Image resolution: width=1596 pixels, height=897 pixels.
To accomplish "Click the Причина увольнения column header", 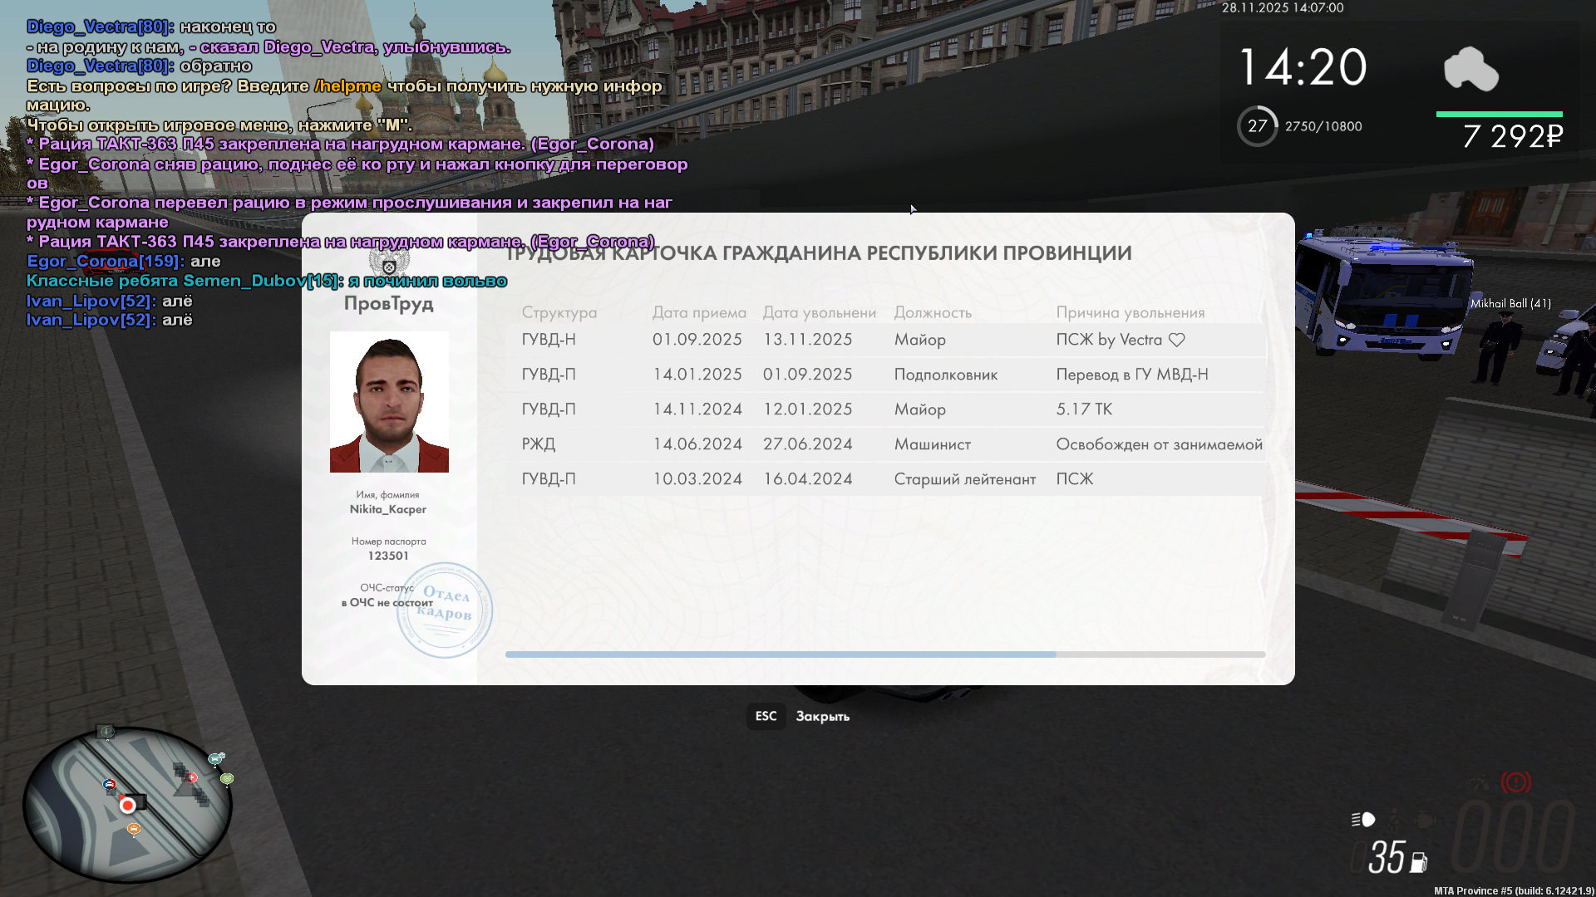I will (x=1130, y=312).
